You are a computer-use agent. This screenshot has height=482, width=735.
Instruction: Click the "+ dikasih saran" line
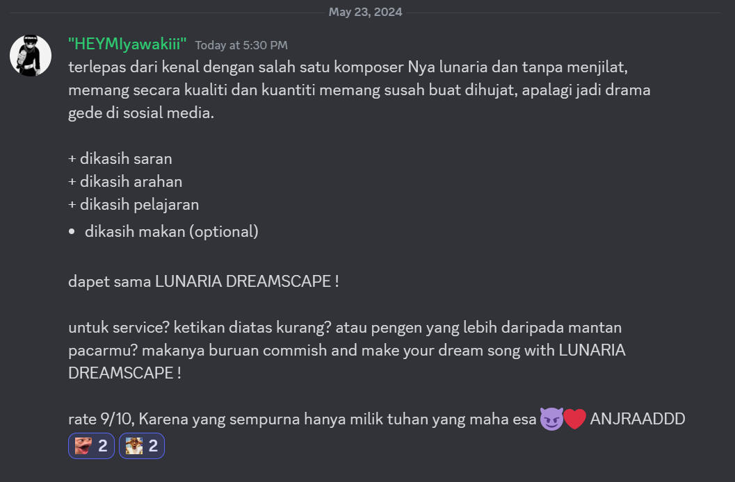coord(120,158)
